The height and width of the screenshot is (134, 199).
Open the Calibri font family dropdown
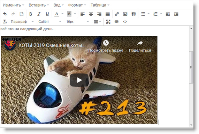pyautogui.click(x=49, y=22)
